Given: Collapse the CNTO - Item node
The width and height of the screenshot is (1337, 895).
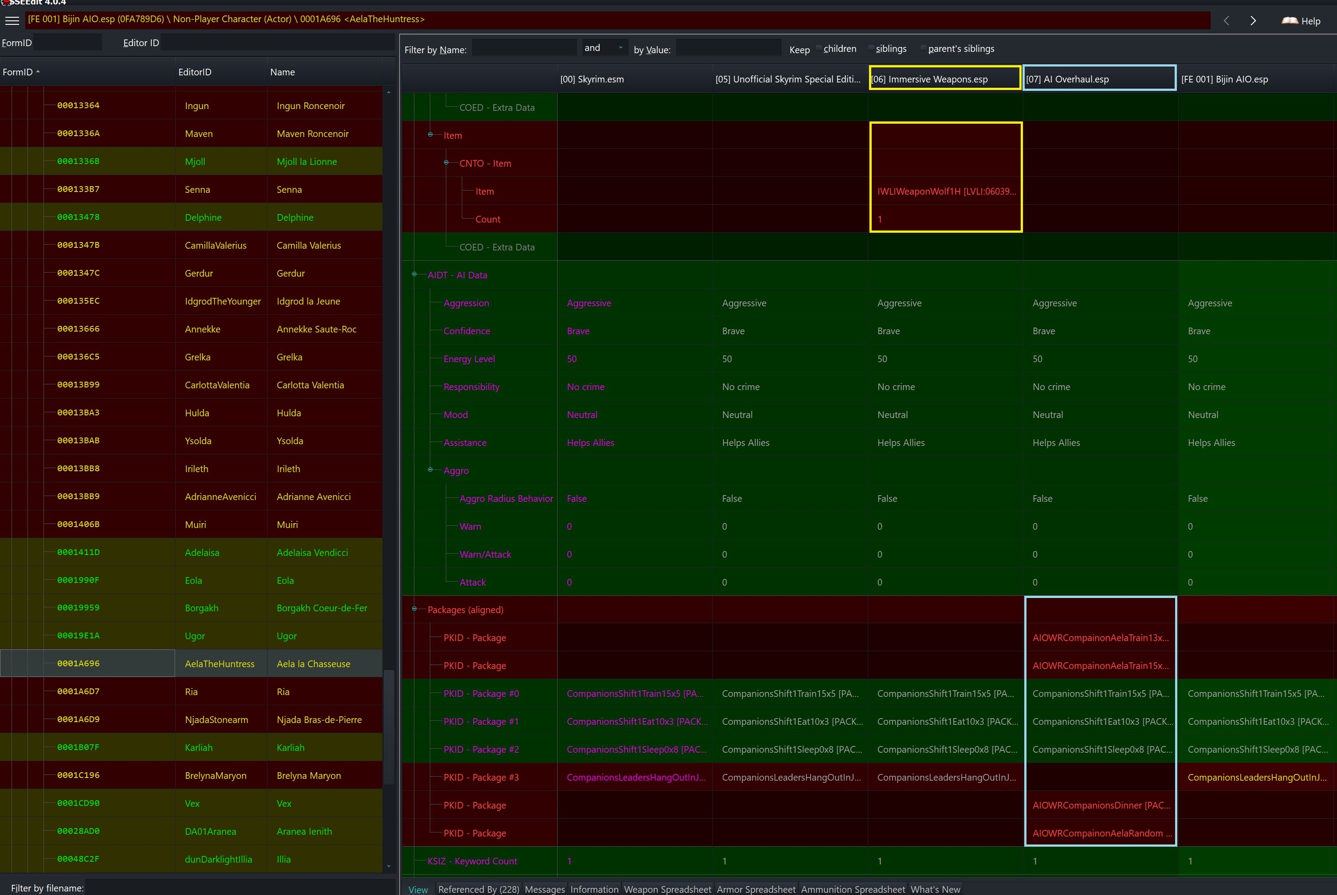Looking at the screenshot, I should click(447, 163).
